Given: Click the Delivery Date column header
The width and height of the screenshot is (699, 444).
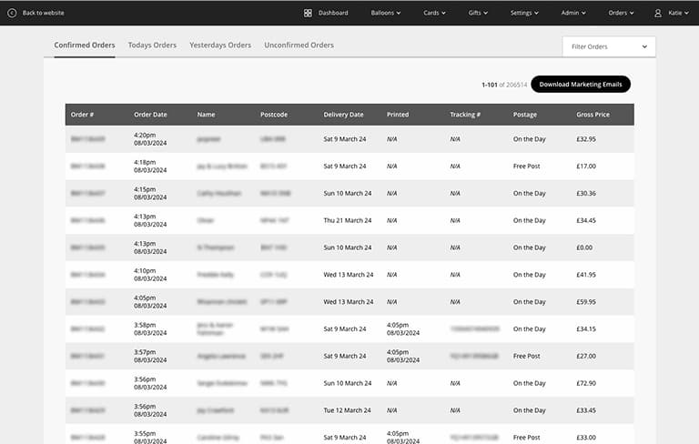Looking at the screenshot, I should point(343,115).
